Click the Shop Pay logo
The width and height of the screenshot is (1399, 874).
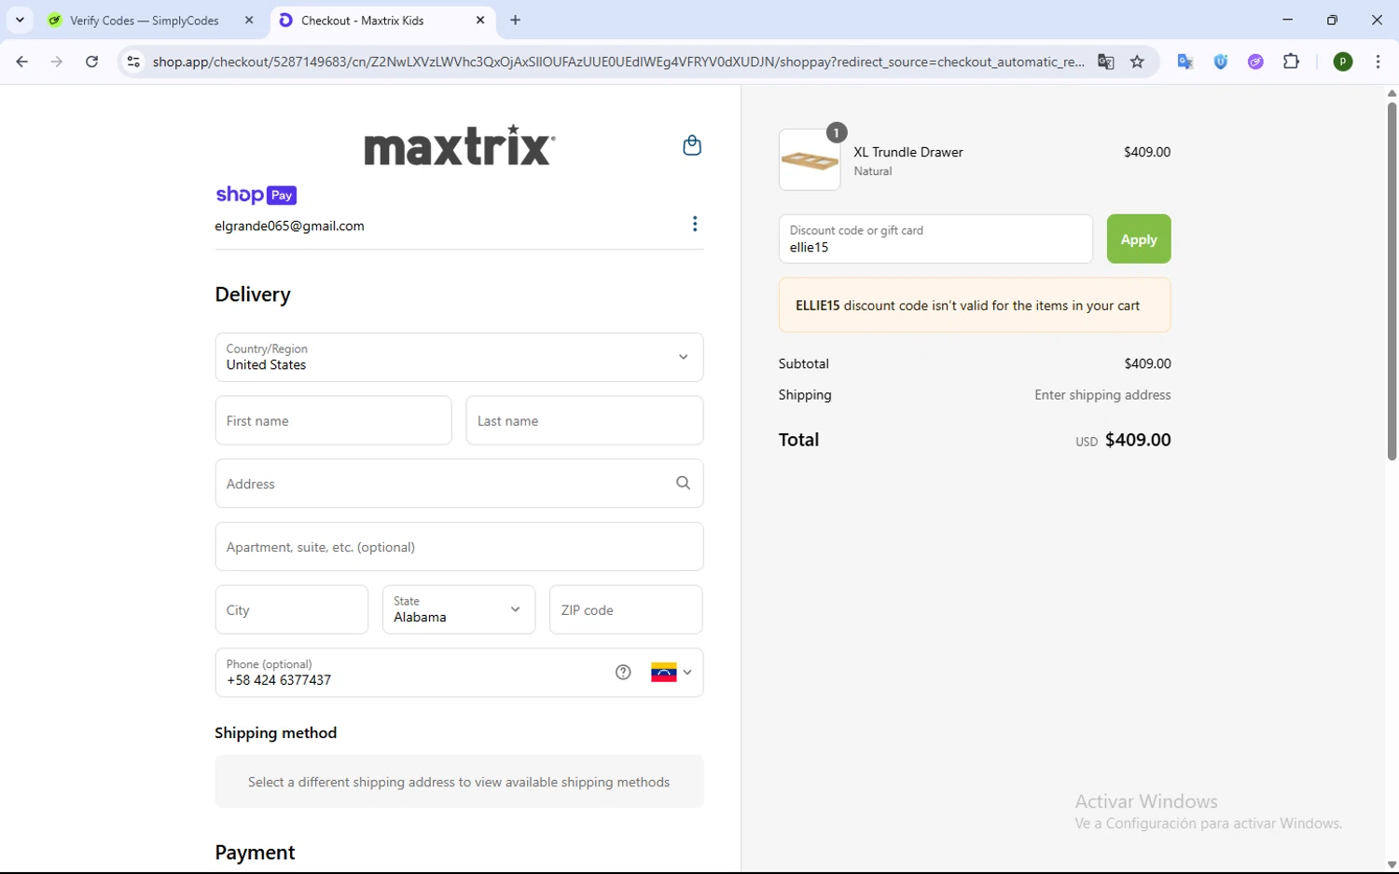coord(256,195)
